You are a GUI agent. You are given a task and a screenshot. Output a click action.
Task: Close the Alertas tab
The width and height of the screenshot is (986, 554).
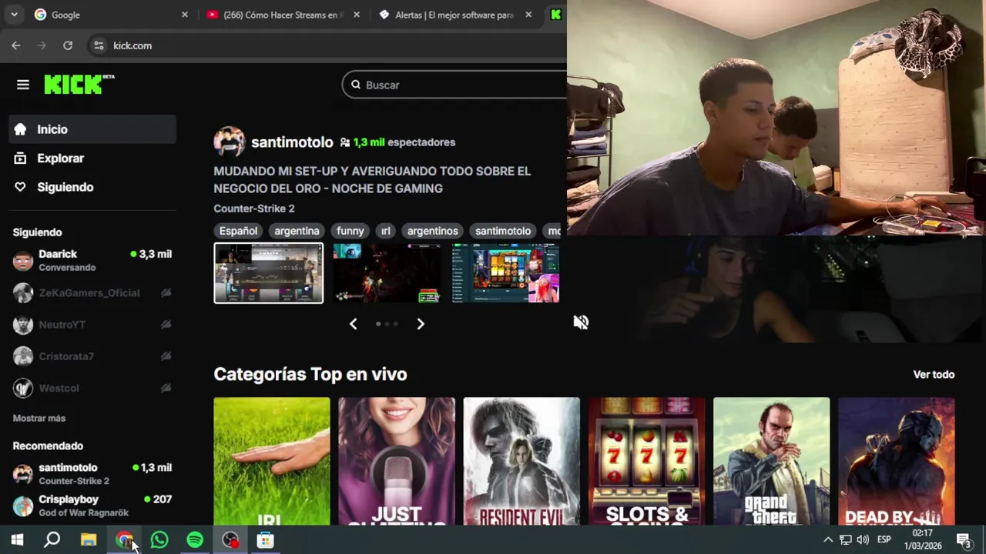click(x=528, y=15)
